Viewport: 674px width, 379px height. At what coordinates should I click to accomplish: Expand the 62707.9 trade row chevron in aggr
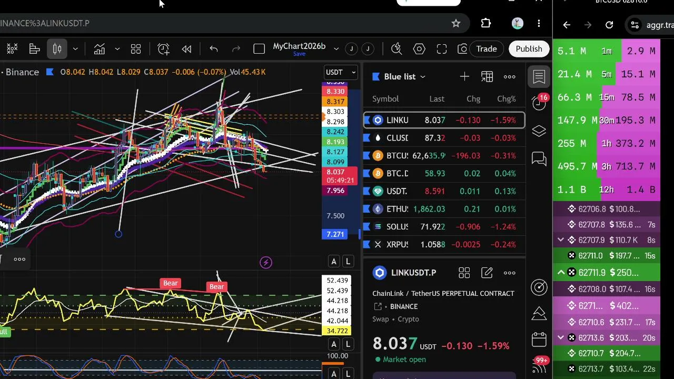(561, 240)
